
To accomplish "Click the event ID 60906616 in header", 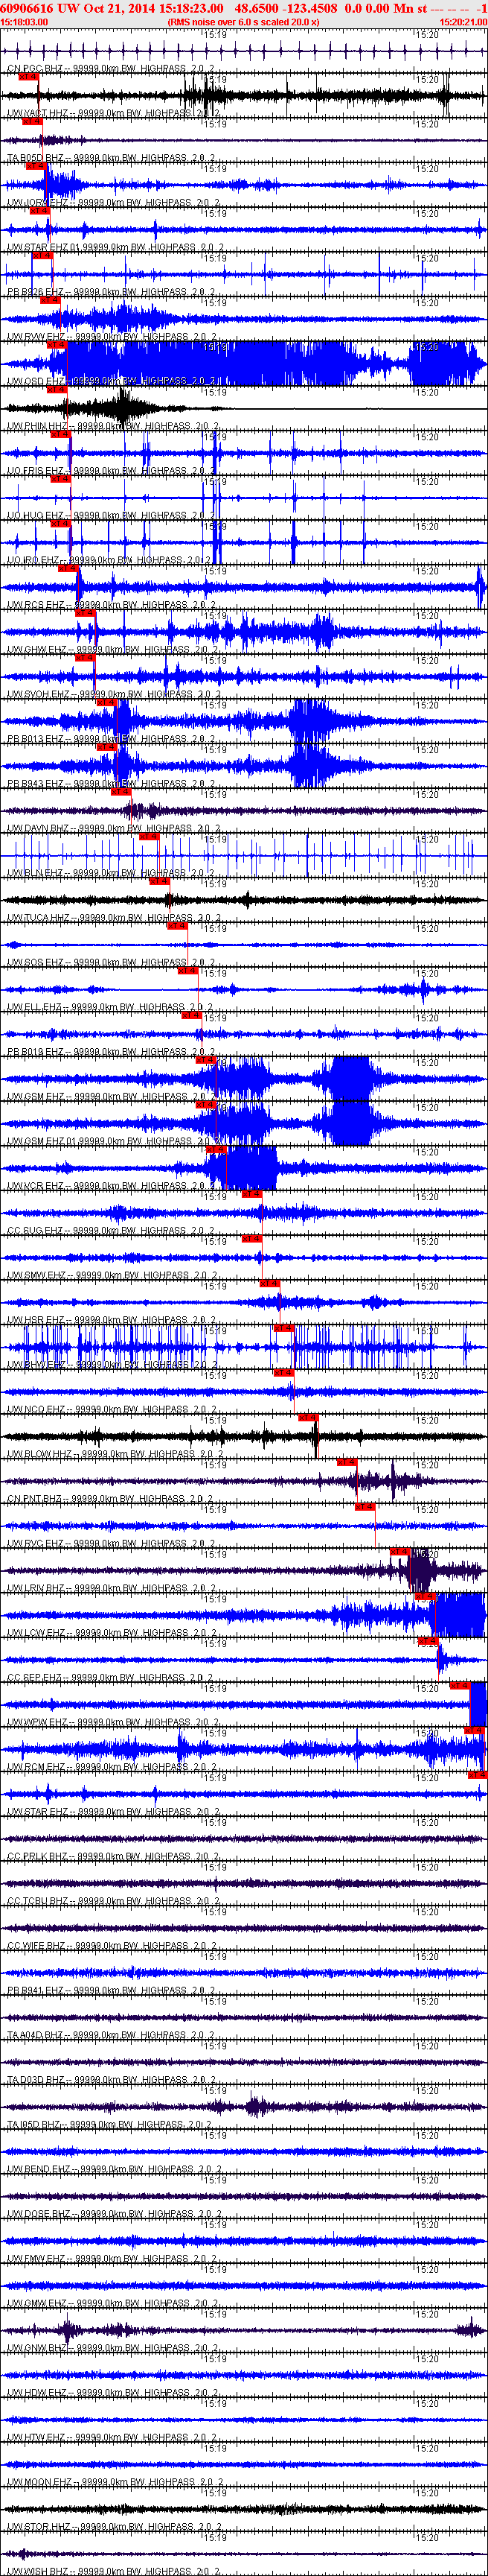I will 27,8.
